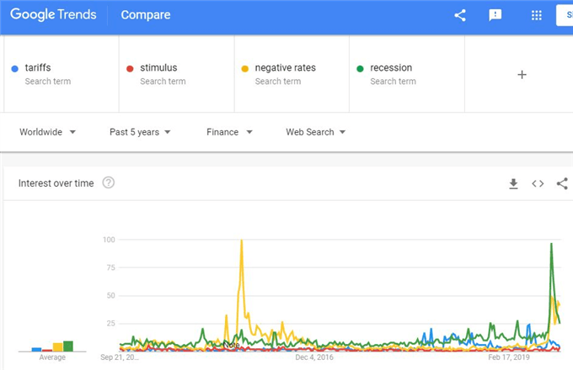Click the Compare header label
Screen dimensions: 573x370
point(146,15)
